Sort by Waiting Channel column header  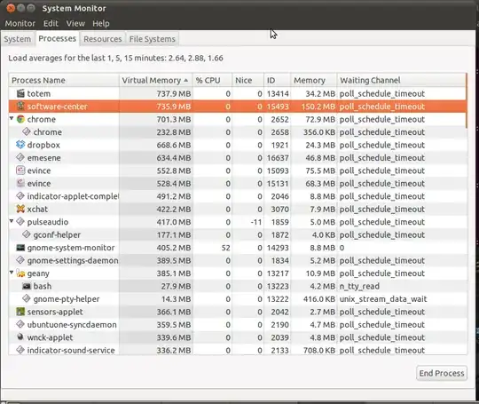(x=402, y=80)
